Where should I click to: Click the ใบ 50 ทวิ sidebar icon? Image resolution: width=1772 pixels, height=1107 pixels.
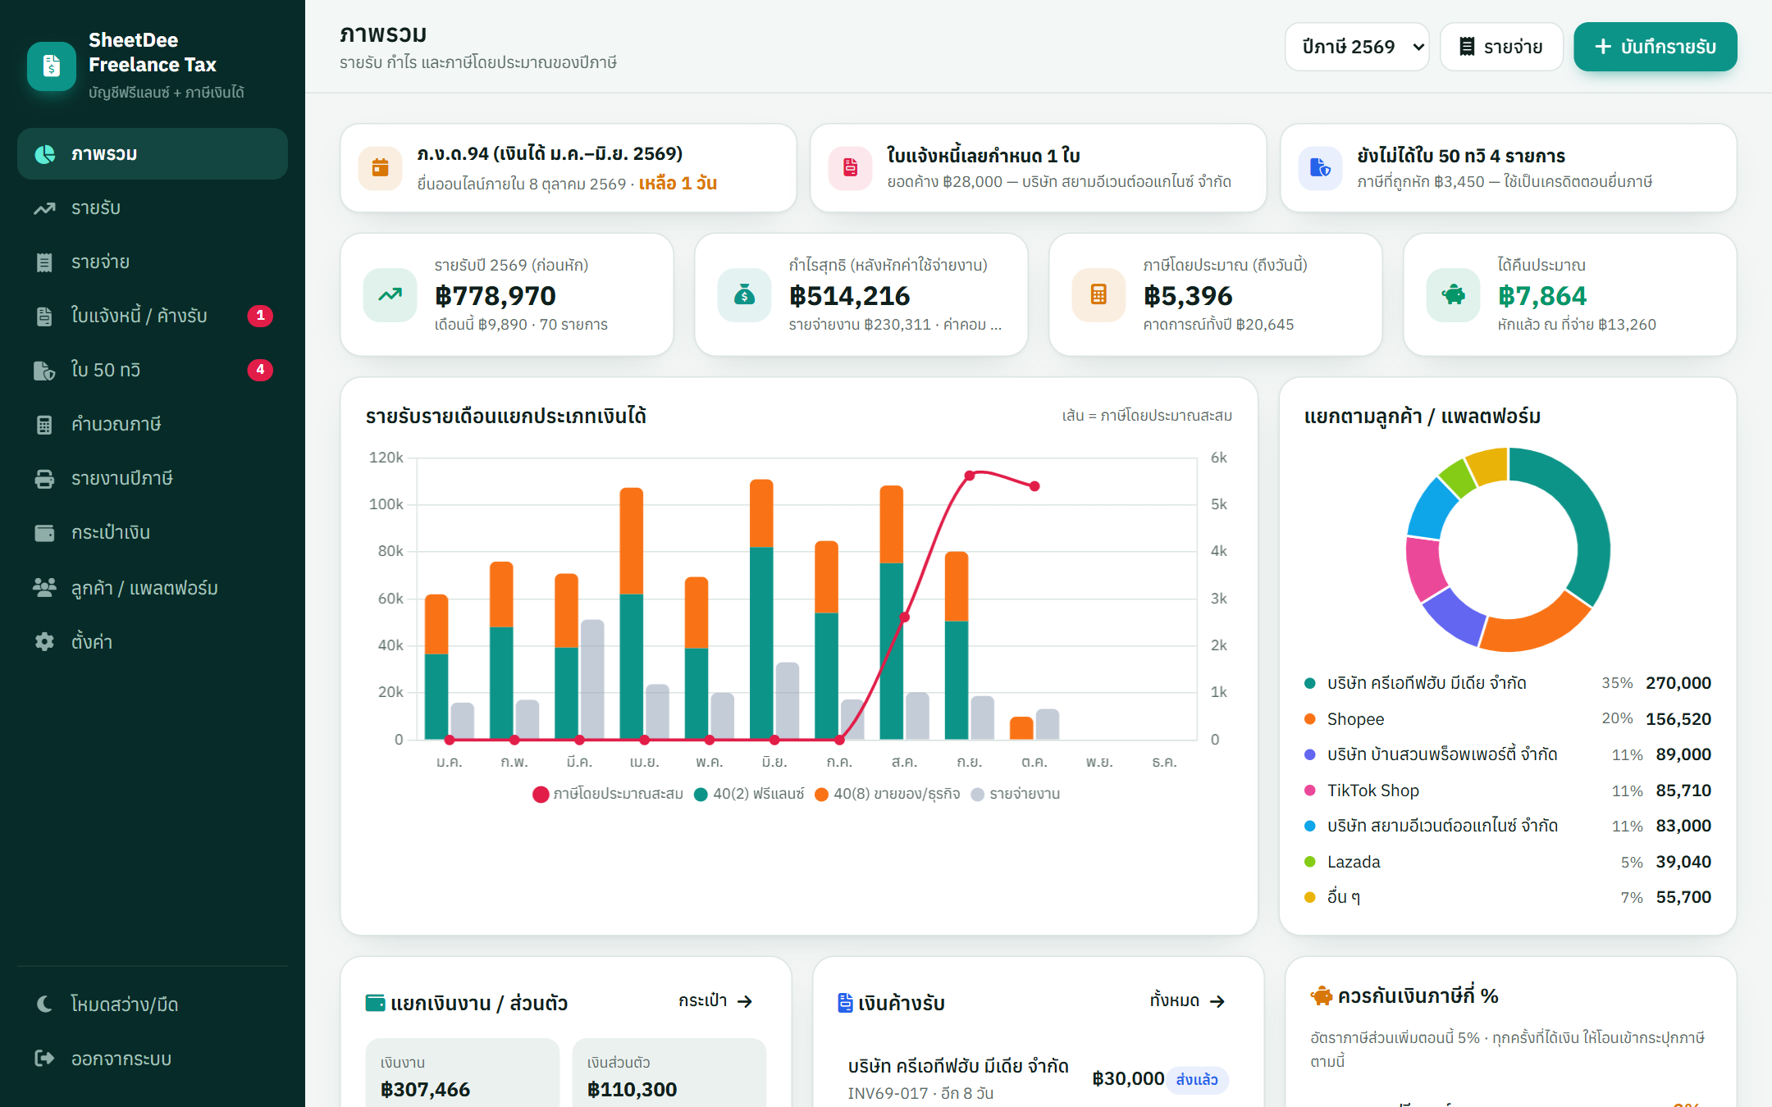(44, 371)
